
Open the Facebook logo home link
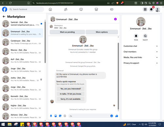(x=5, y=9)
